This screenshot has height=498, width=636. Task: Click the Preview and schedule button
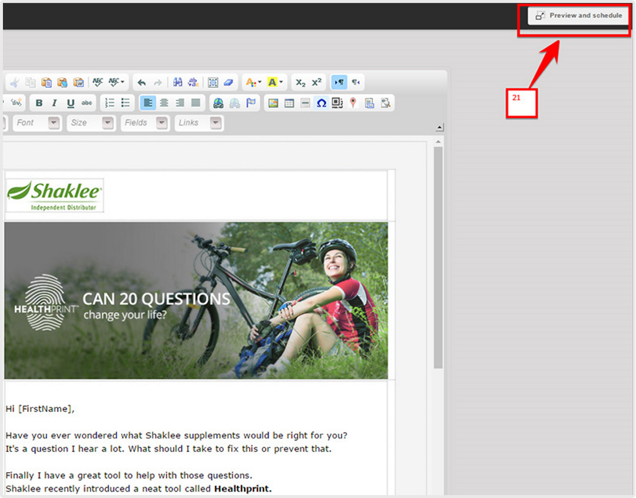click(x=579, y=16)
